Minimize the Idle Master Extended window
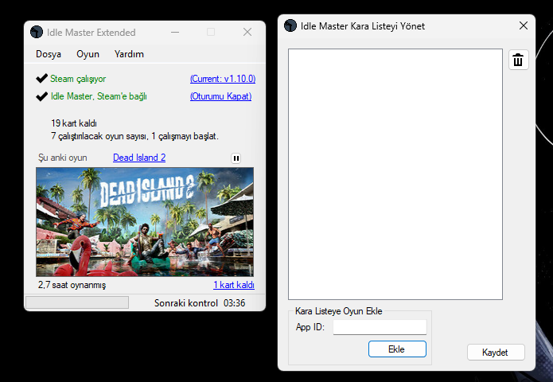553x382 pixels. pyautogui.click(x=175, y=32)
